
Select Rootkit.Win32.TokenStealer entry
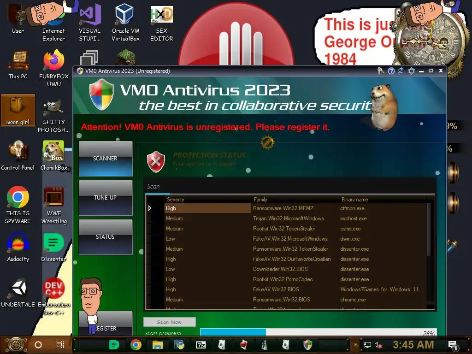284,229
